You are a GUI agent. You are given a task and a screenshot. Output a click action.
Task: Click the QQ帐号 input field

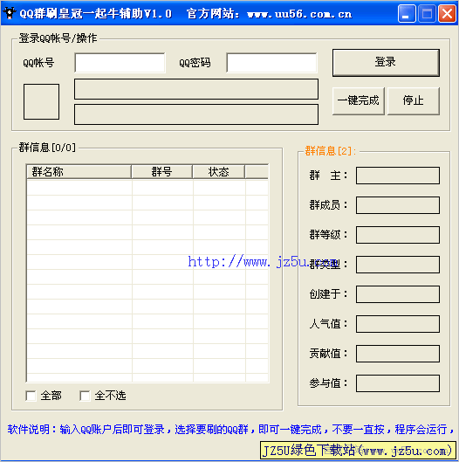pos(120,63)
